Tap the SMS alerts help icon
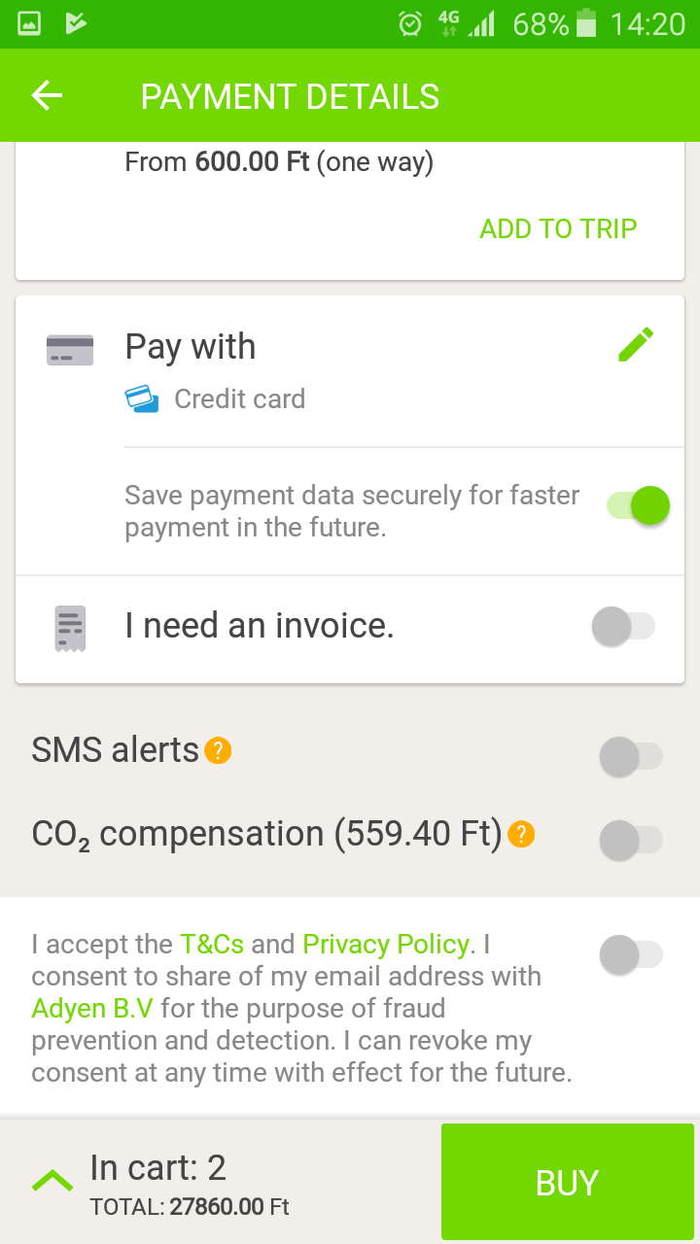This screenshot has width=700, height=1244. 218,750
